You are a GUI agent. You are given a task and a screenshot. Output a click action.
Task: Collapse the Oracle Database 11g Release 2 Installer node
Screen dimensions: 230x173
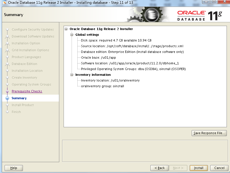click(66, 29)
